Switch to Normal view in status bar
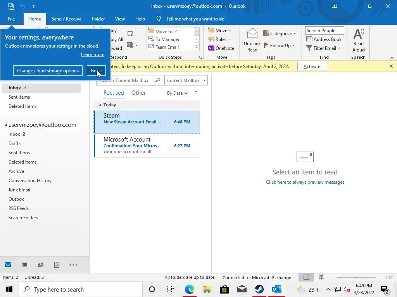Viewport: 397px width, 297px height. point(306,277)
